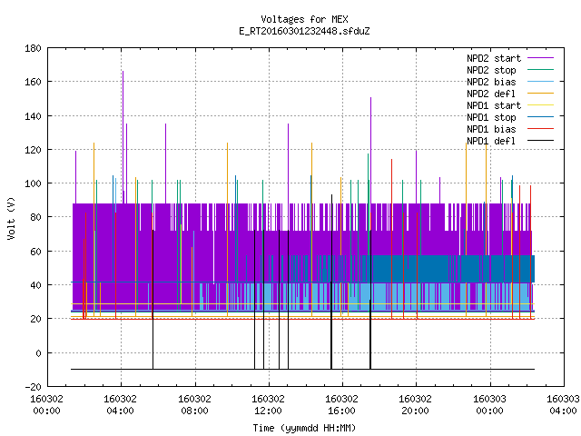Image resolution: width=581 pixels, height=436 pixels.
Task: Click the y-axis tick value 20
Action: 35,319
